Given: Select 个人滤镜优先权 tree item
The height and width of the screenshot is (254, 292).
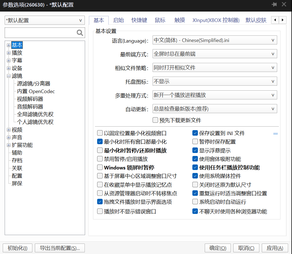Looking at the screenshot, I should (35, 122).
